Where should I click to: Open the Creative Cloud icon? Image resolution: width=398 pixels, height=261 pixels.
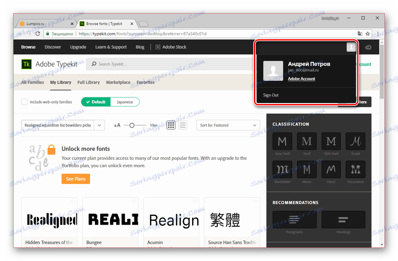click(368, 47)
